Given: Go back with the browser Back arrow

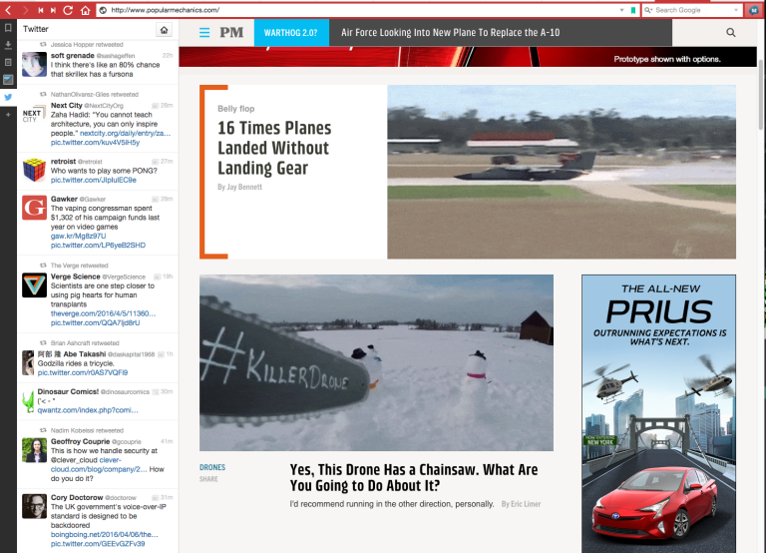Looking at the screenshot, I should tap(8, 10).
